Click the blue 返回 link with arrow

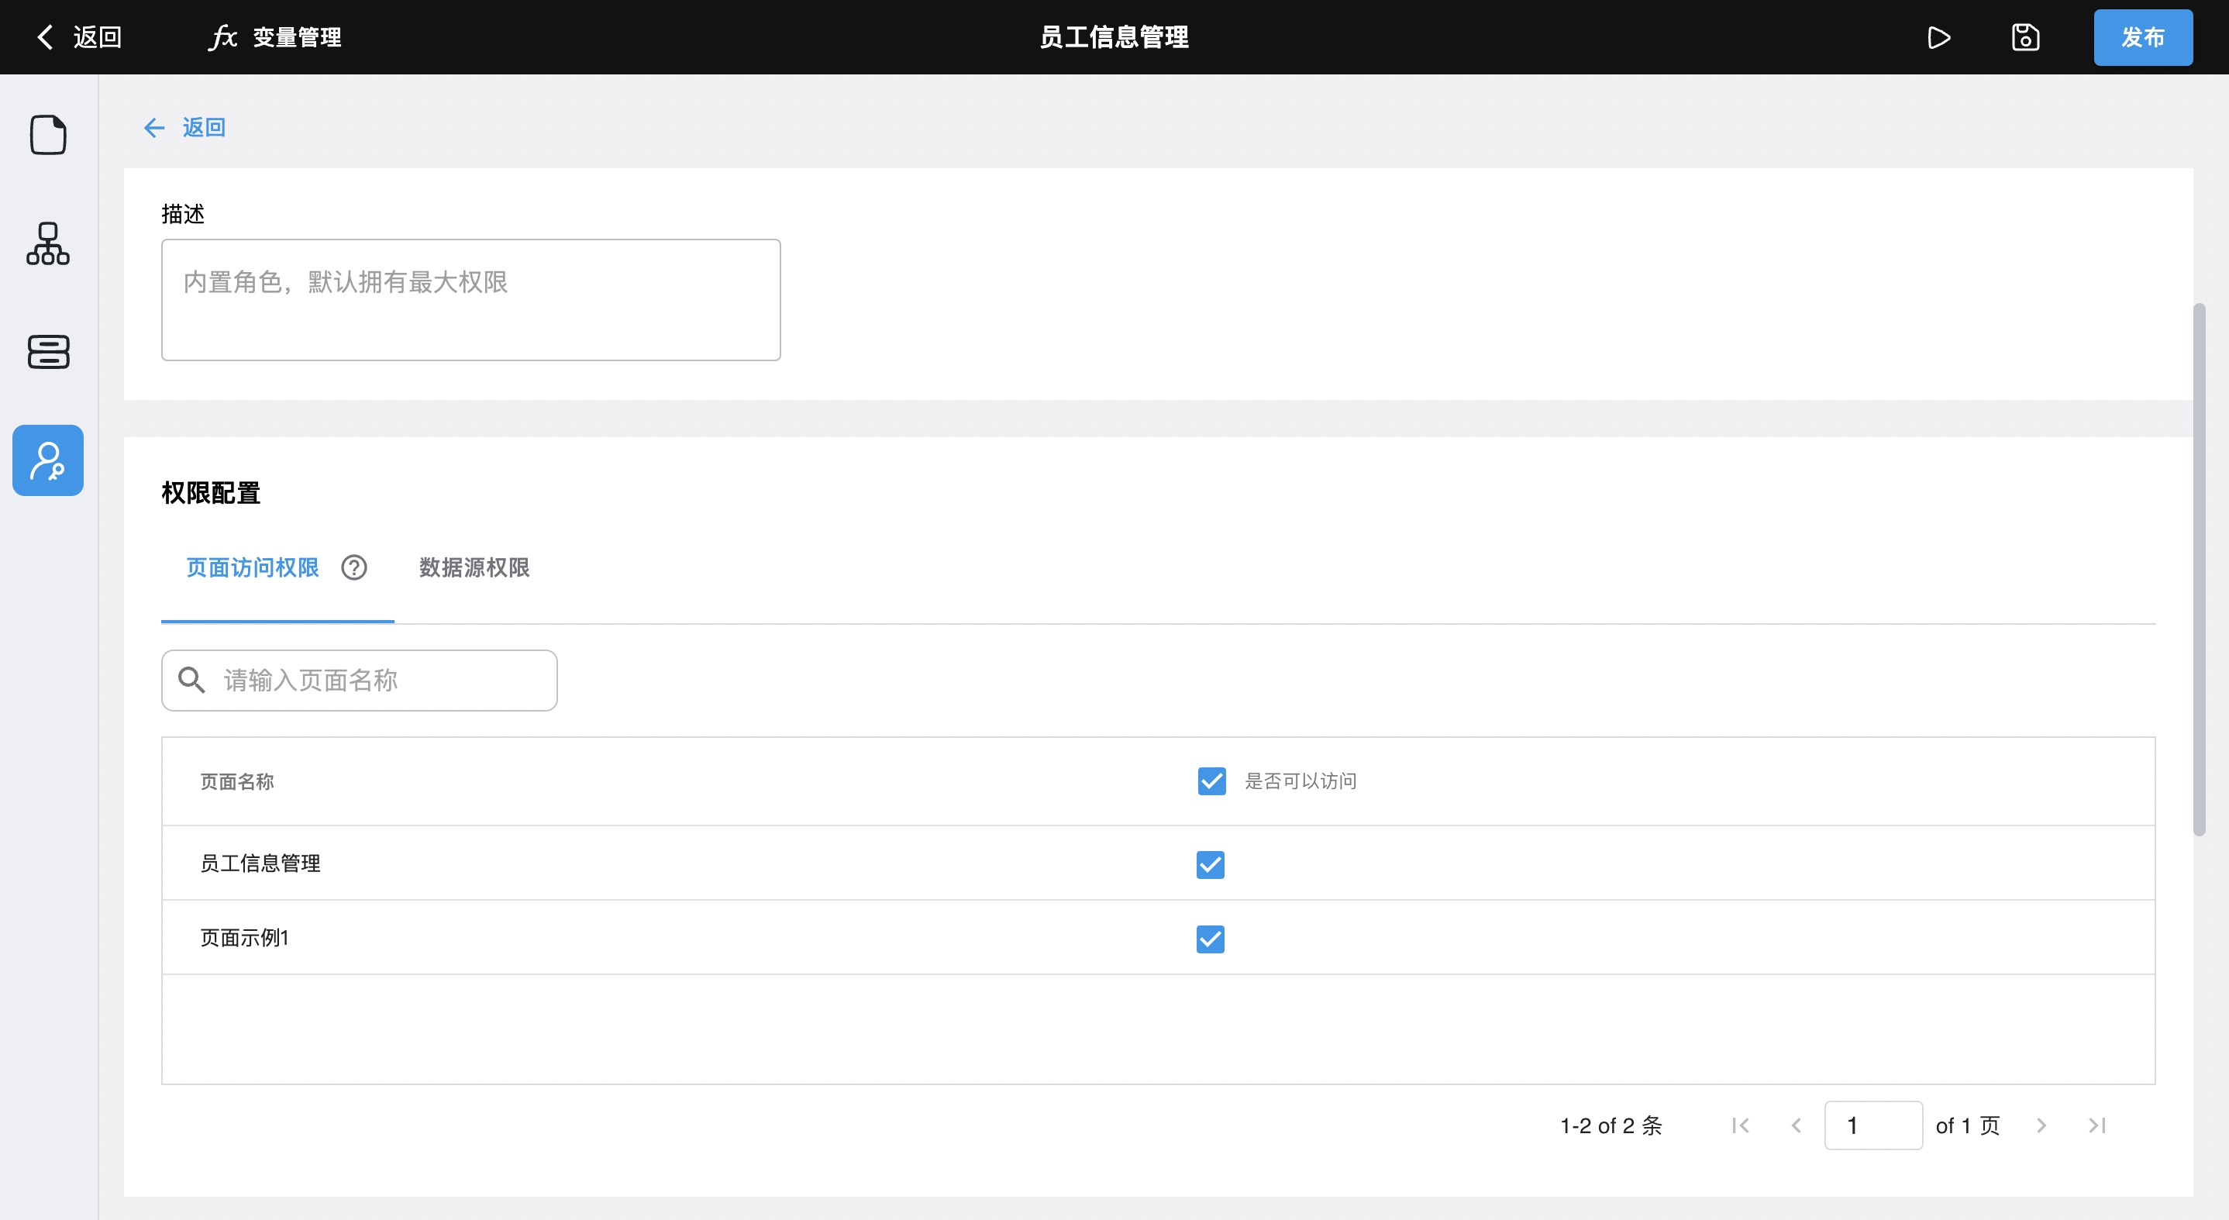click(184, 127)
